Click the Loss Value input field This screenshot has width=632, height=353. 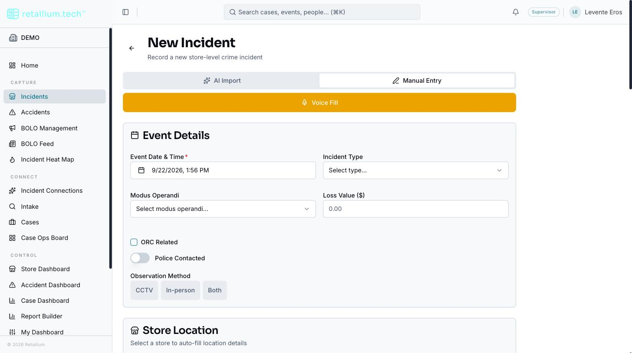pos(415,209)
